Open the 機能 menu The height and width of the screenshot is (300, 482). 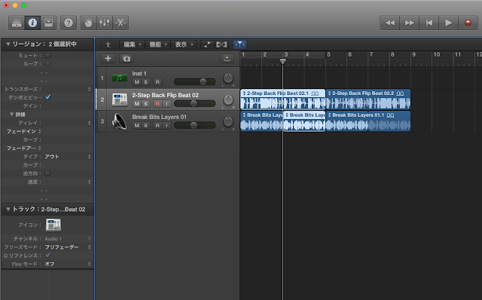(x=158, y=44)
